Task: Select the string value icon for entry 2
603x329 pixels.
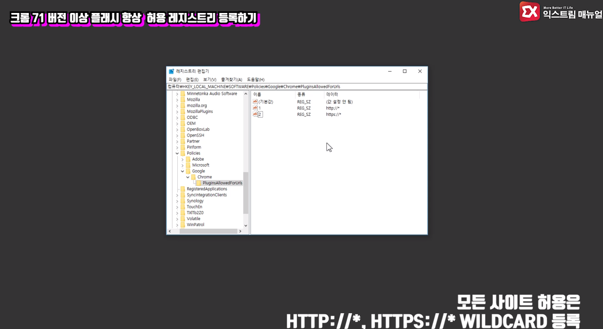Action: click(x=255, y=114)
